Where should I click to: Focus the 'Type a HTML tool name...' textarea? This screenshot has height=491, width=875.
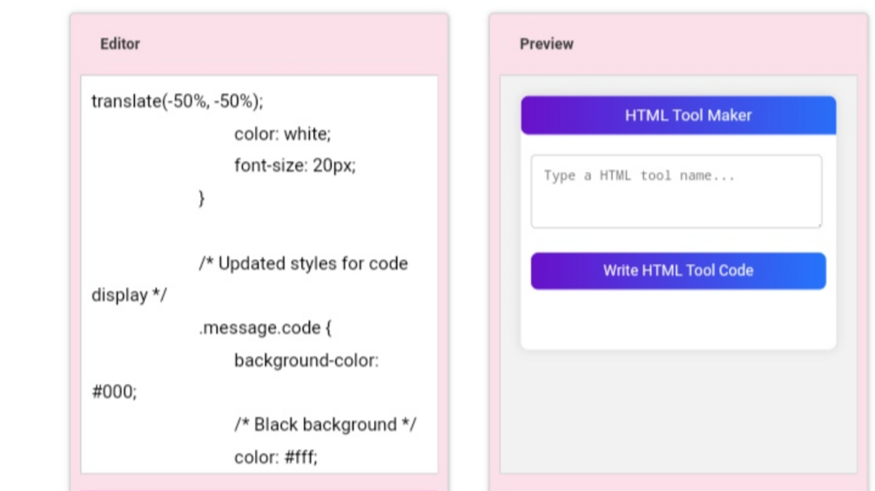coord(676,191)
